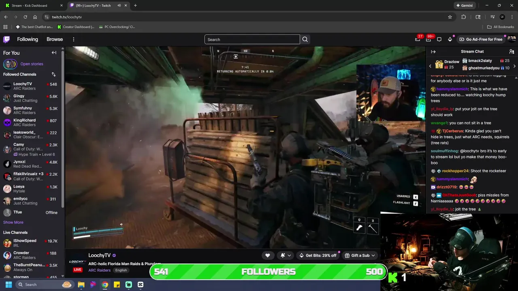This screenshot has width=518, height=291.
Task: Open offline Tfue channel in sidebar
Action: coord(30,212)
